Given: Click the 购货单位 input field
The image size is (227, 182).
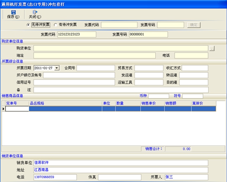Looking at the screenshot, I should tap(121, 48).
